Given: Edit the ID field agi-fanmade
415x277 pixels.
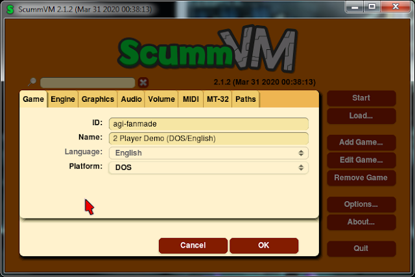Looking at the screenshot, I should coord(209,124).
